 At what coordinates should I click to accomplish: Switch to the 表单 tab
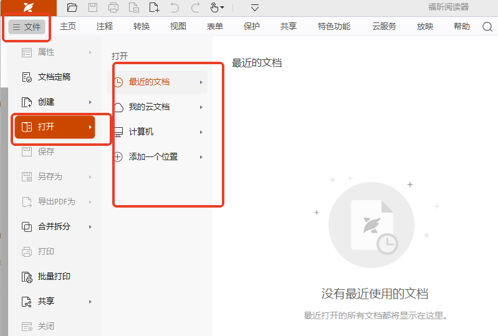tap(215, 26)
